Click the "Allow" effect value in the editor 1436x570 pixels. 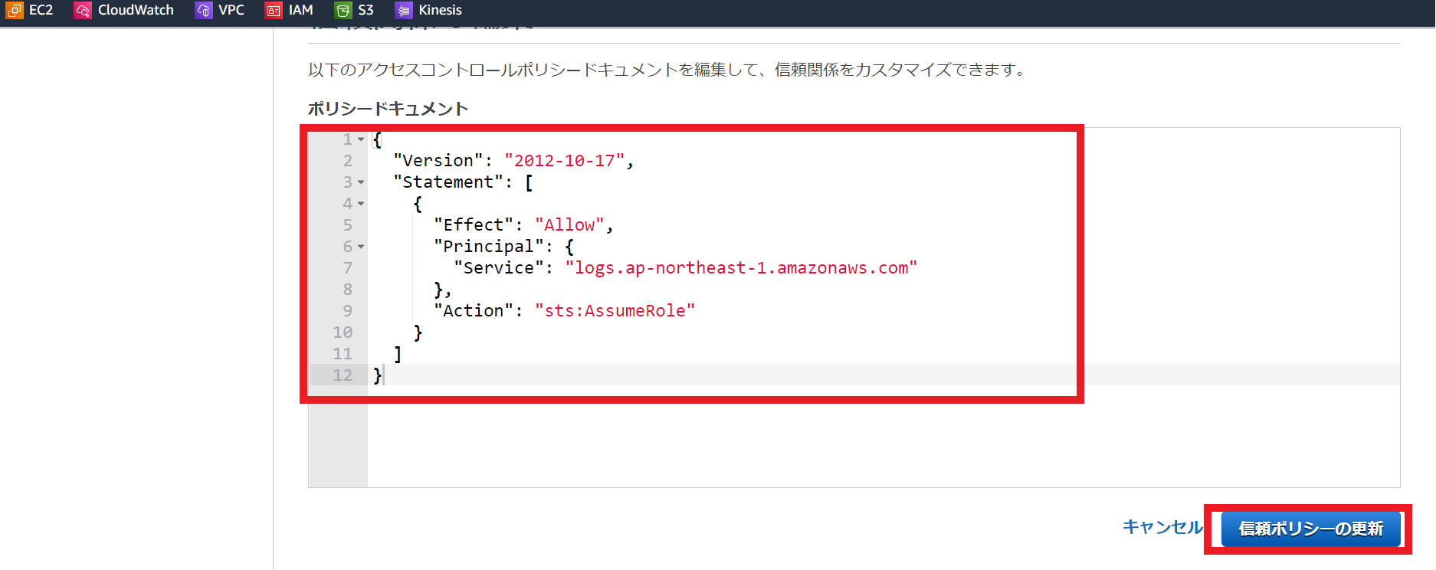(569, 225)
